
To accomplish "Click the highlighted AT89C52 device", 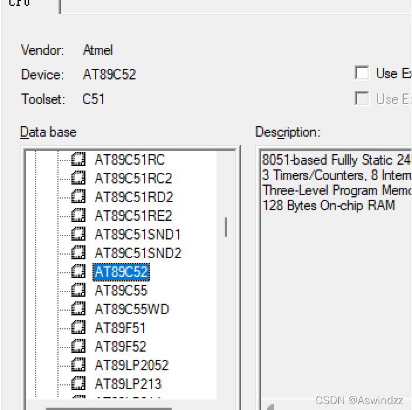I will point(121,272).
